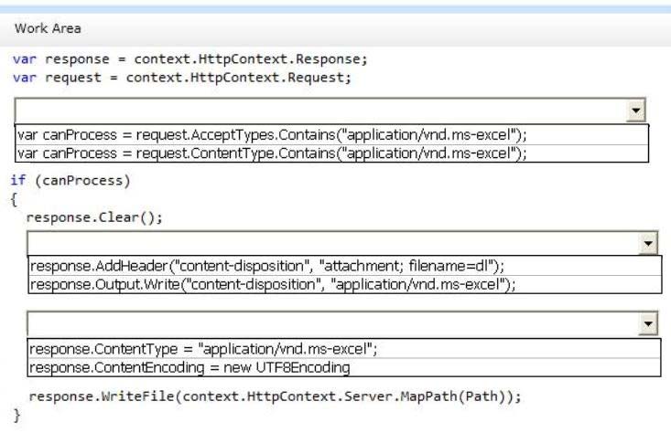671x433 pixels.
Task: Click the if (canProcess) statement
Action: (x=70, y=181)
